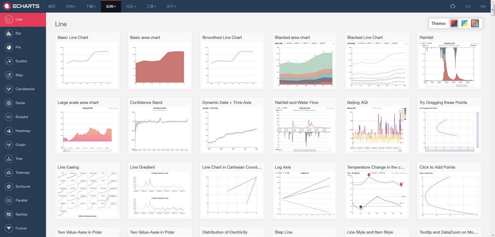This screenshot has width=495, height=237.
Task: Open the 下载 dropdown in the navbar
Action: click(91, 7)
